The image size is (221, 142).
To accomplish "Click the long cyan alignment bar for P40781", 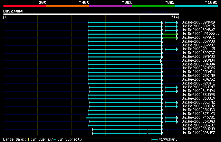I will pos(125,118).
